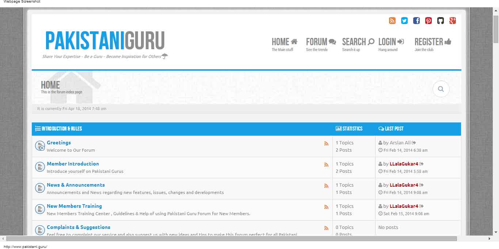The width and height of the screenshot is (499, 249).
Task: Go to the LOGIN page
Action: (391, 44)
